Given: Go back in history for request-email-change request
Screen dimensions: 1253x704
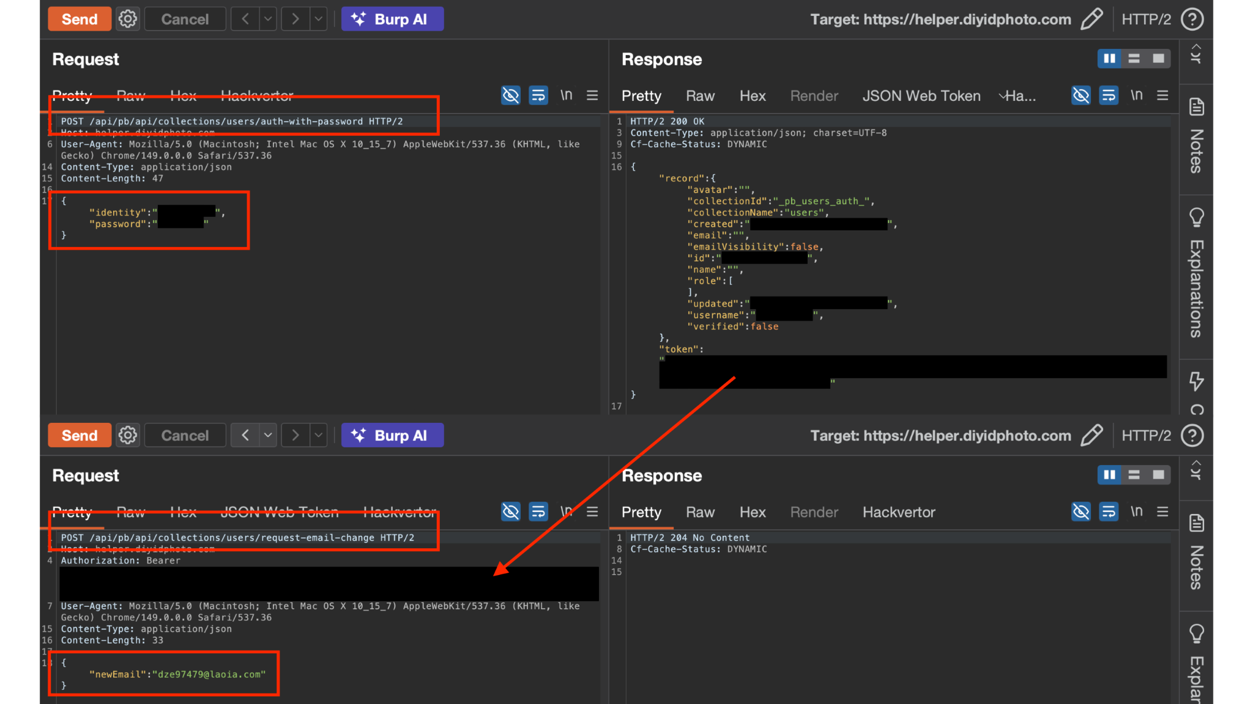Looking at the screenshot, I should pos(245,435).
